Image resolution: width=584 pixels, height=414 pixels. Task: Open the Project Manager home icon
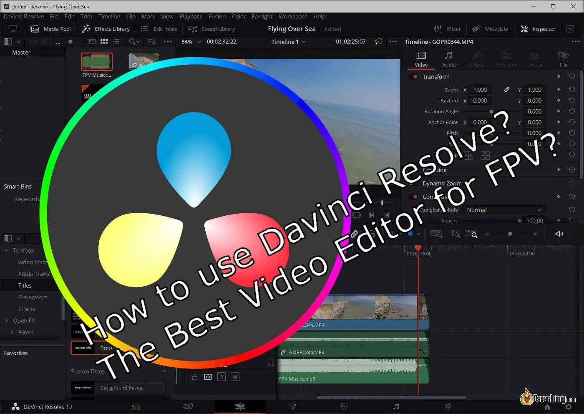pos(547,407)
